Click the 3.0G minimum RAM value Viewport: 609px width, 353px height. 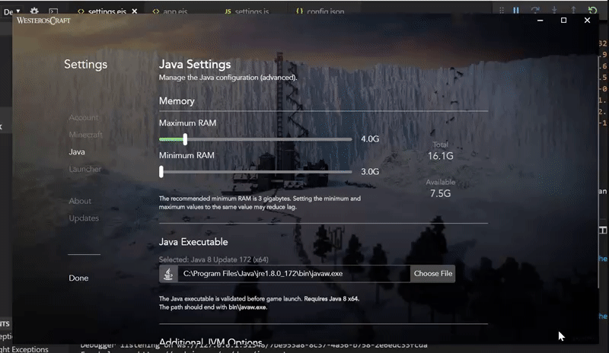(370, 172)
